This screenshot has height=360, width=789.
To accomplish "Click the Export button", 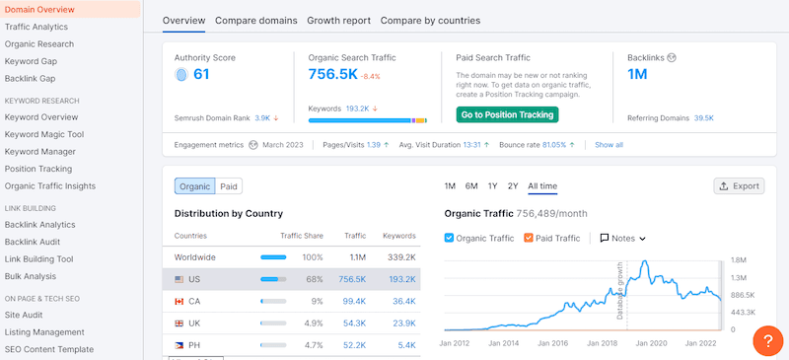I will tap(739, 186).
